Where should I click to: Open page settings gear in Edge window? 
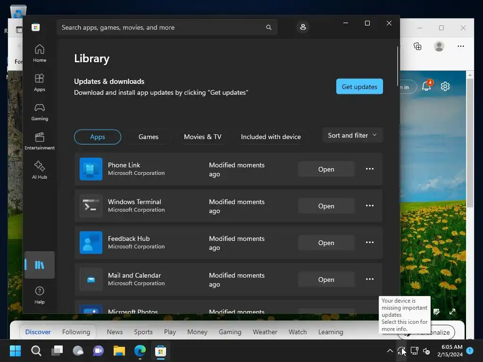tap(445, 87)
